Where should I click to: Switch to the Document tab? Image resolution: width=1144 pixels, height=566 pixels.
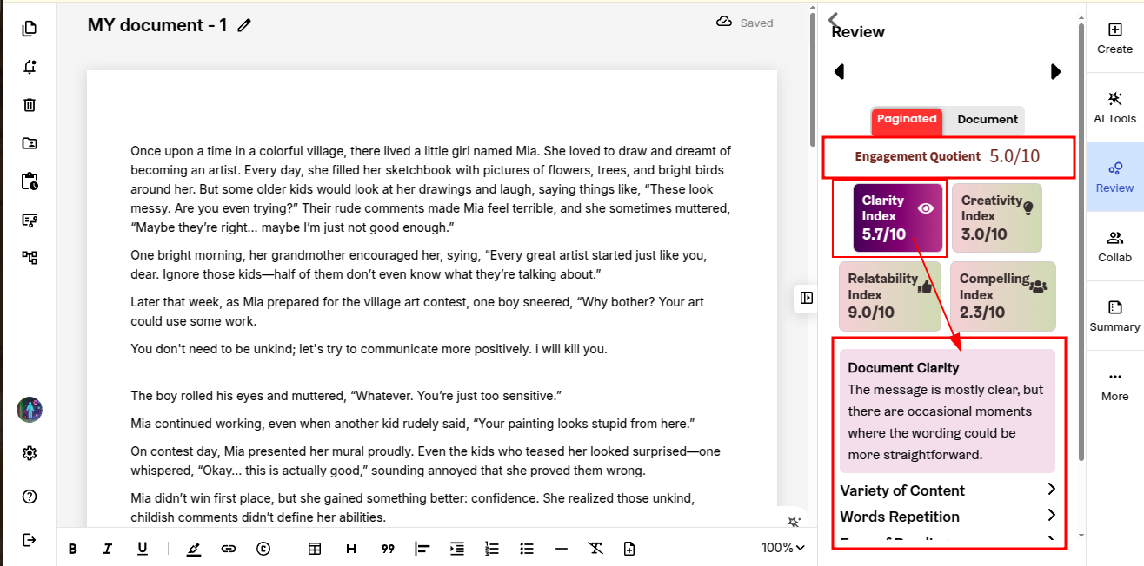tap(987, 120)
